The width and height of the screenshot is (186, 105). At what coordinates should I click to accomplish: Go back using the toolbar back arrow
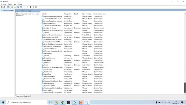(1, 7)
